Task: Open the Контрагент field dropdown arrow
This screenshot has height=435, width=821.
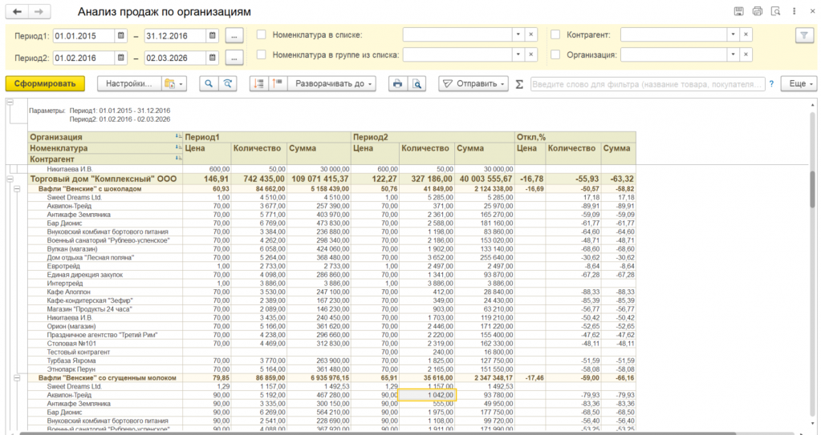Action: [732, 35]
